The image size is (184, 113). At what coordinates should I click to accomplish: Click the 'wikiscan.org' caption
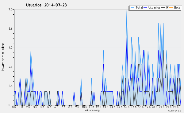[92, 110]
